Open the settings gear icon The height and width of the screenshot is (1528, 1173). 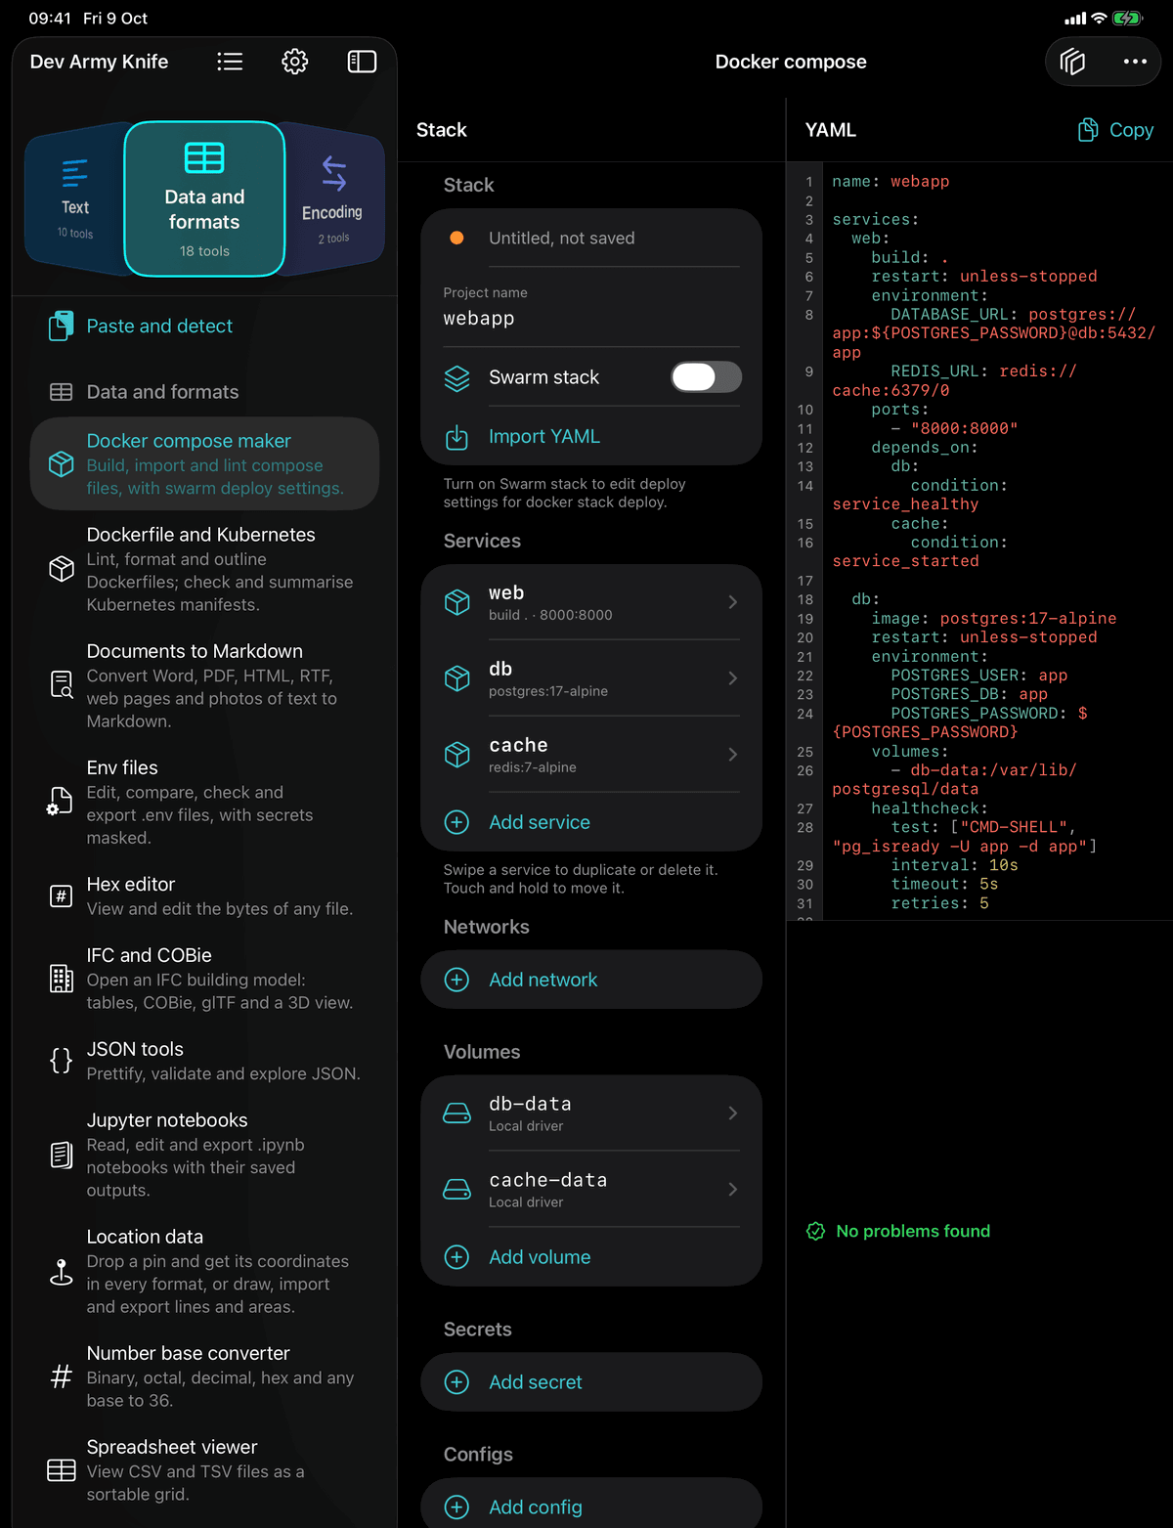click(x=295, y=62)
